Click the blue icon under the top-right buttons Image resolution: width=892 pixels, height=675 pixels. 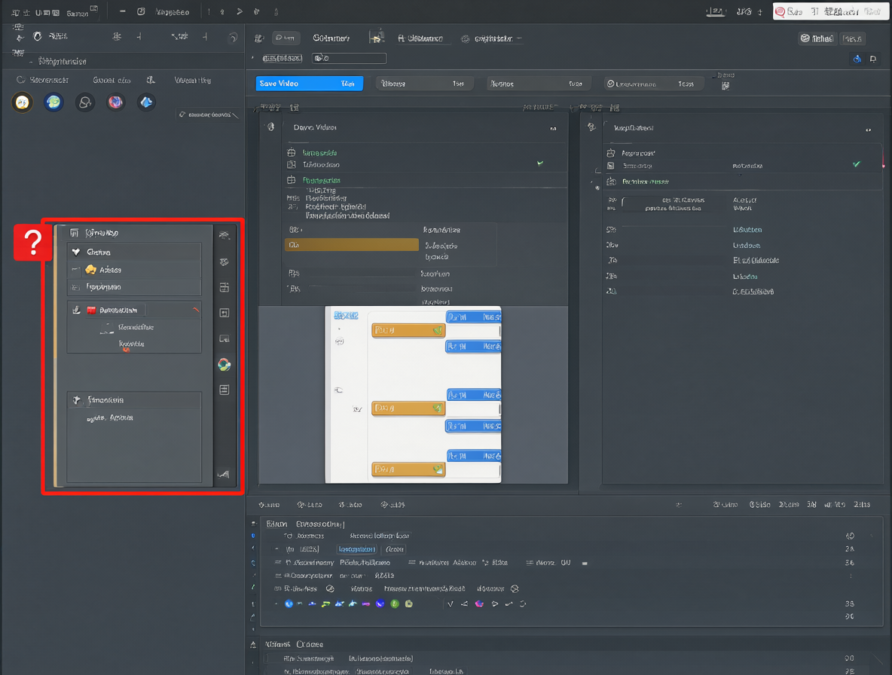point(857,59)
